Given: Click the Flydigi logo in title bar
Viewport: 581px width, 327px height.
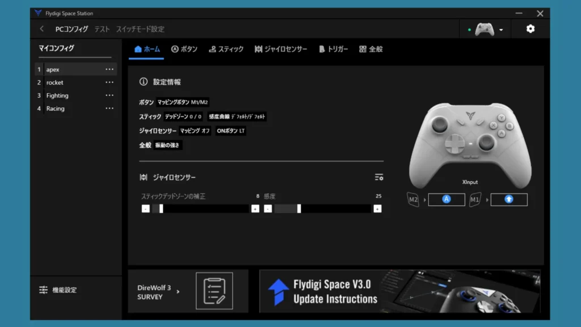Looking at the screenshot, I should coord(38,13).
